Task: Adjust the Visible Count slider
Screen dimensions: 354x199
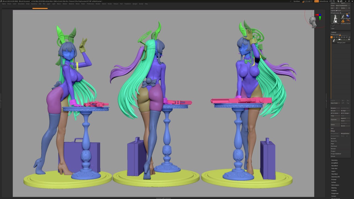Action: (x=340, y=35)
